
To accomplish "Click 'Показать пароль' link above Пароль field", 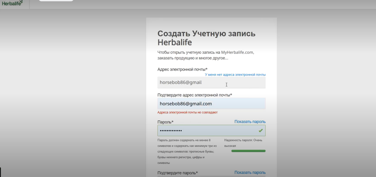I will pos(250,122).
